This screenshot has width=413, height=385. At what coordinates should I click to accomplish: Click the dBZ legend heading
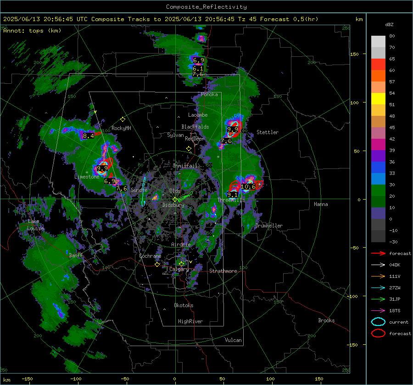389,25
